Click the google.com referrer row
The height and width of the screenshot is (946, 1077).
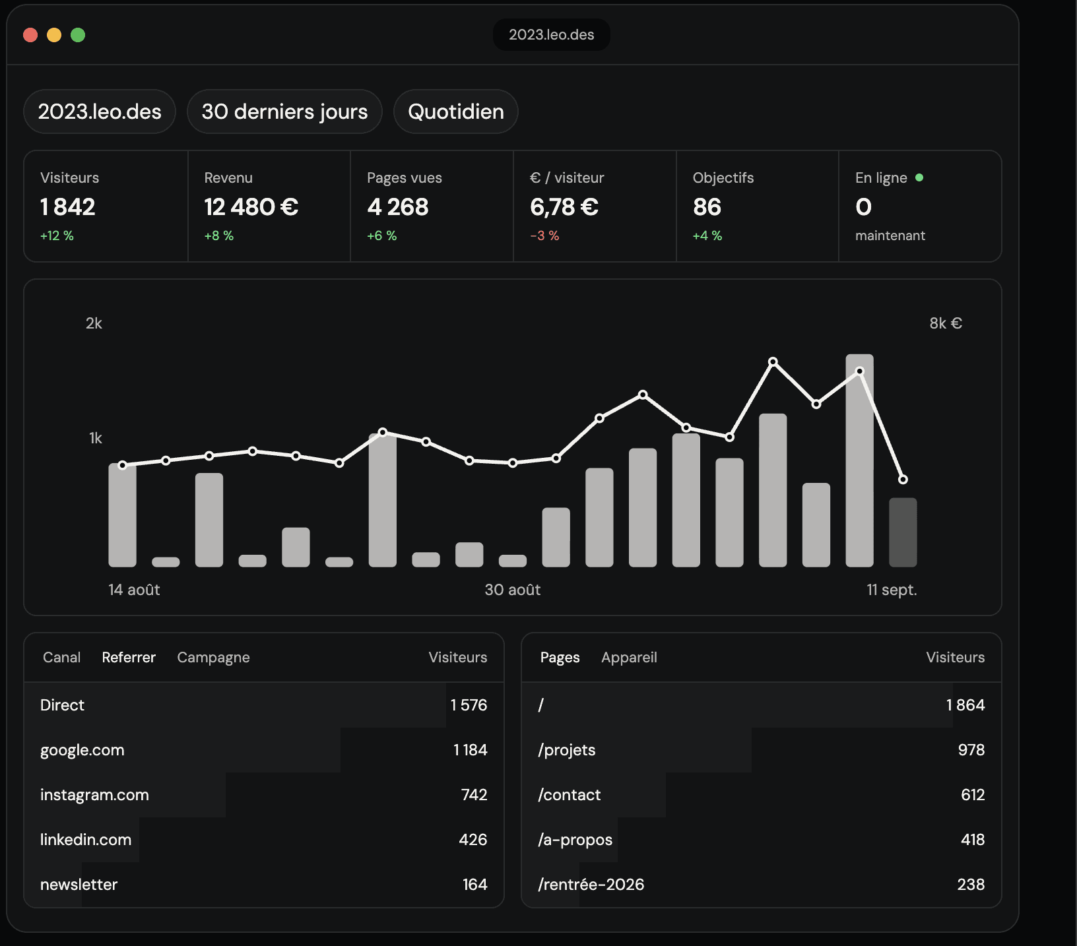point(264,750)
